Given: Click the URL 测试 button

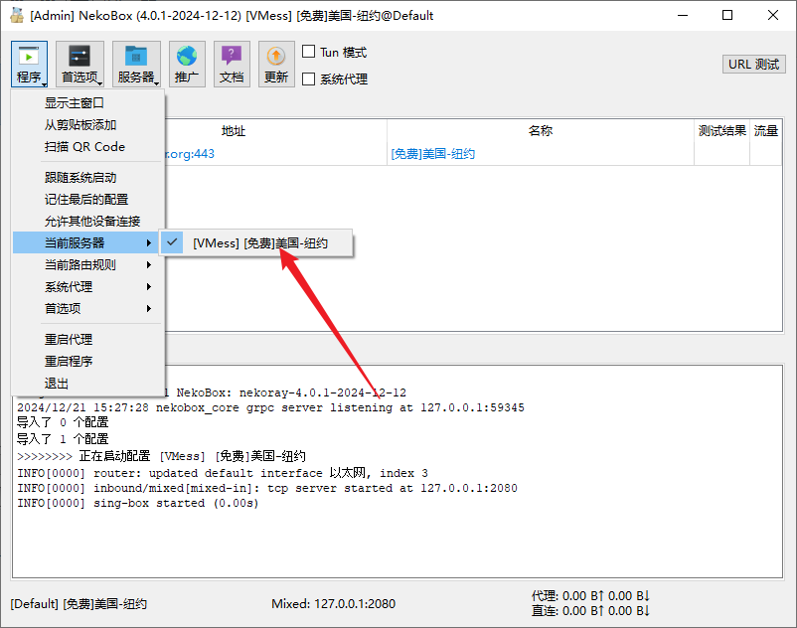Looking at the screenshot, I should point(754,65).
